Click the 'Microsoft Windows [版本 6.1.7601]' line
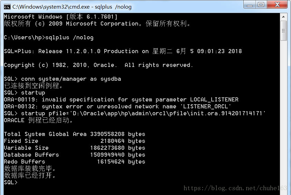Image resolution: width=291 pixels, height=195 pixels. (x=61, y=17)
